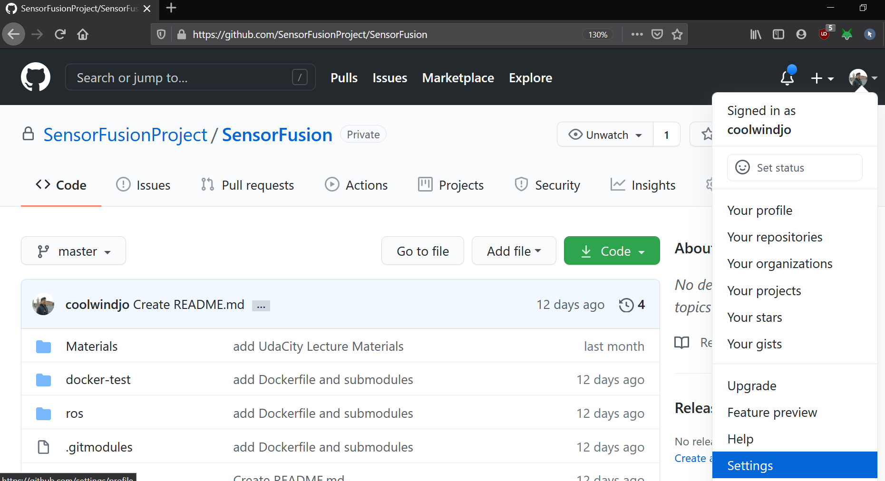Click the Go to file button

[423, 251]
